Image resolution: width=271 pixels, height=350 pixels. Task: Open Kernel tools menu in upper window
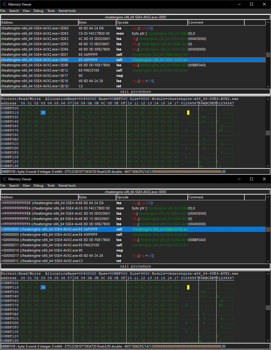coord(67,11)
